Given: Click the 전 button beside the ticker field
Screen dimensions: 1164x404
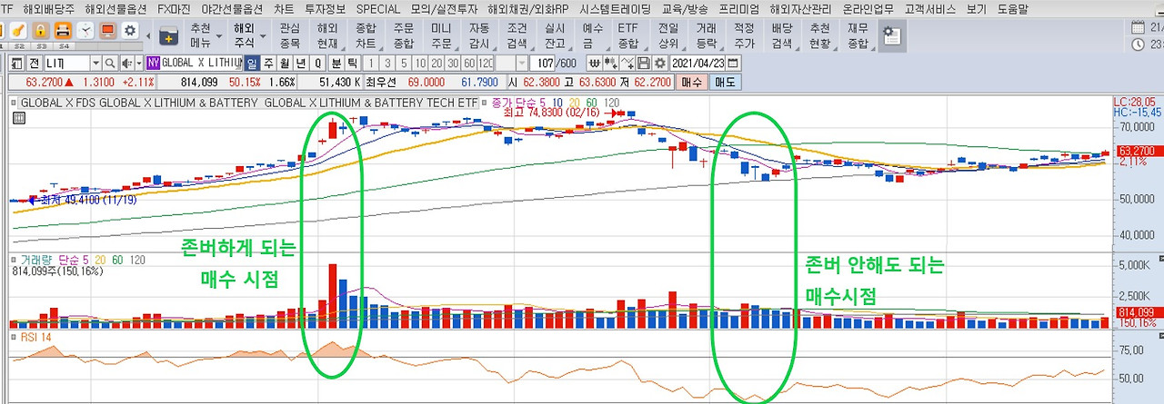Looking at the screenshot, I should click(x=33, y=64).
